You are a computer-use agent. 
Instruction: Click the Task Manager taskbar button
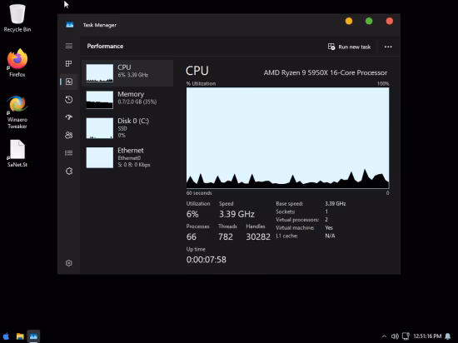[x=33, y=336]
